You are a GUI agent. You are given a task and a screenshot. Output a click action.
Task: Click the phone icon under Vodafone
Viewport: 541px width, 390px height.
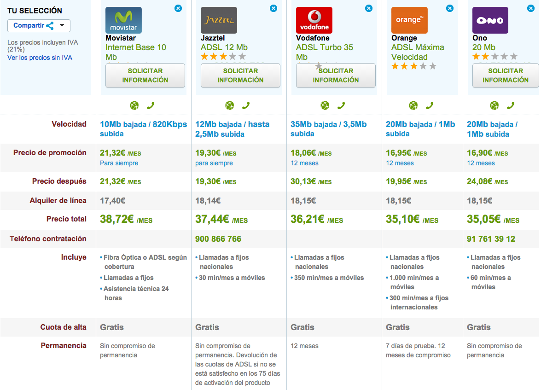point(341,105)
